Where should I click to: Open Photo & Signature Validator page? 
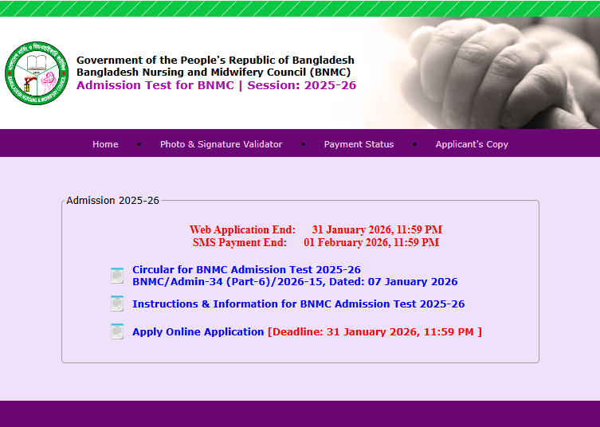(x=222, y=144)
